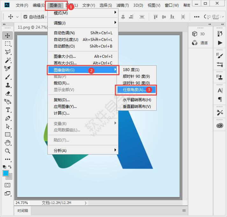Expand the left toolbox double-arrow
The width and height of the screenshot is (227, 217).
click(4, 24)
